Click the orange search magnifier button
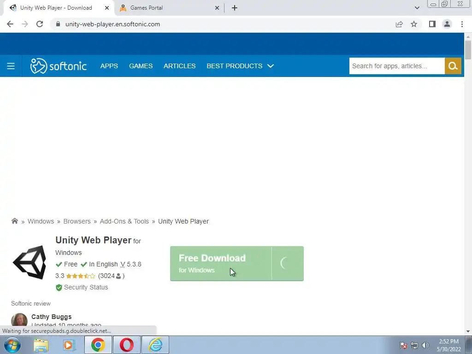 (453, 66)
